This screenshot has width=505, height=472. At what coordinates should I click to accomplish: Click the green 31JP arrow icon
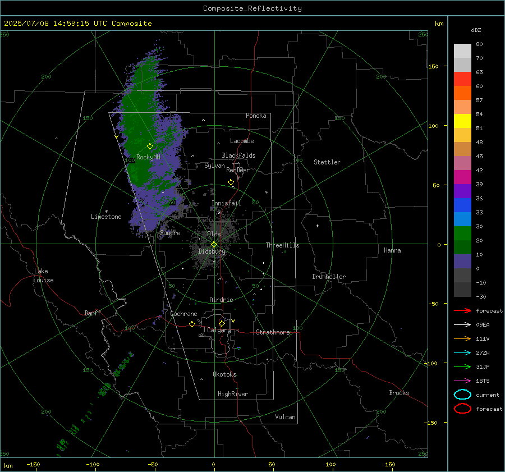tap(462, 366)
